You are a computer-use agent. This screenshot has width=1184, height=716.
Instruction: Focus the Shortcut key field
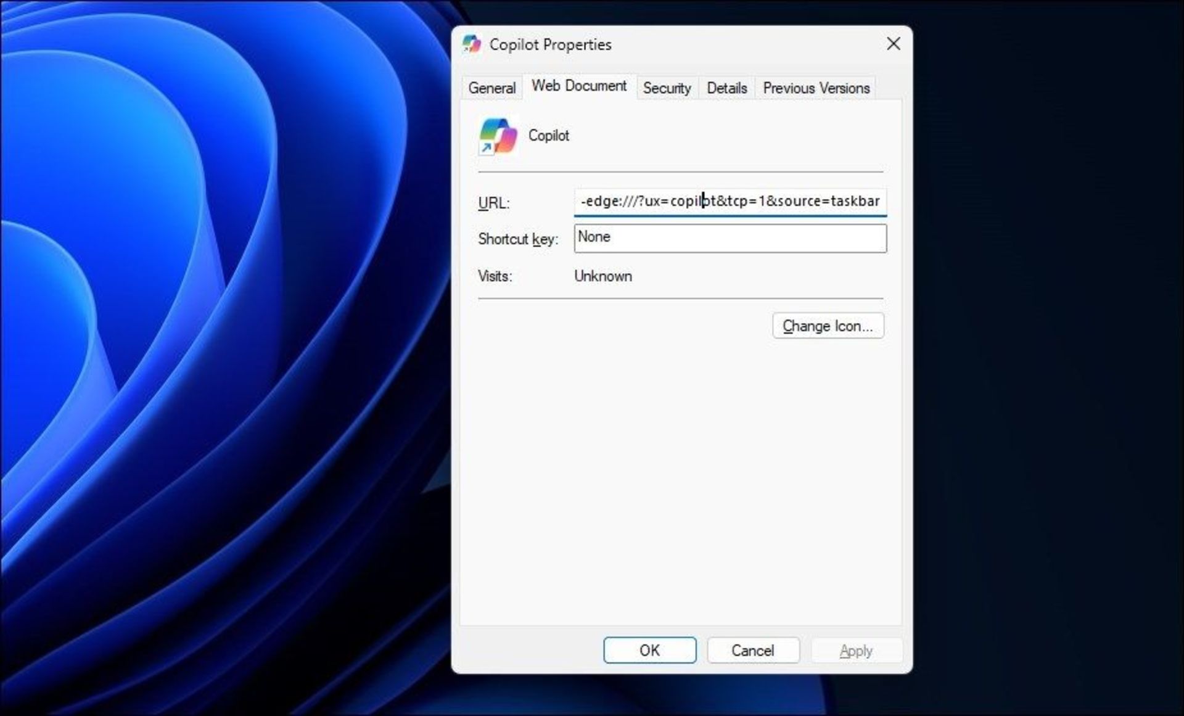click(730, 238)
